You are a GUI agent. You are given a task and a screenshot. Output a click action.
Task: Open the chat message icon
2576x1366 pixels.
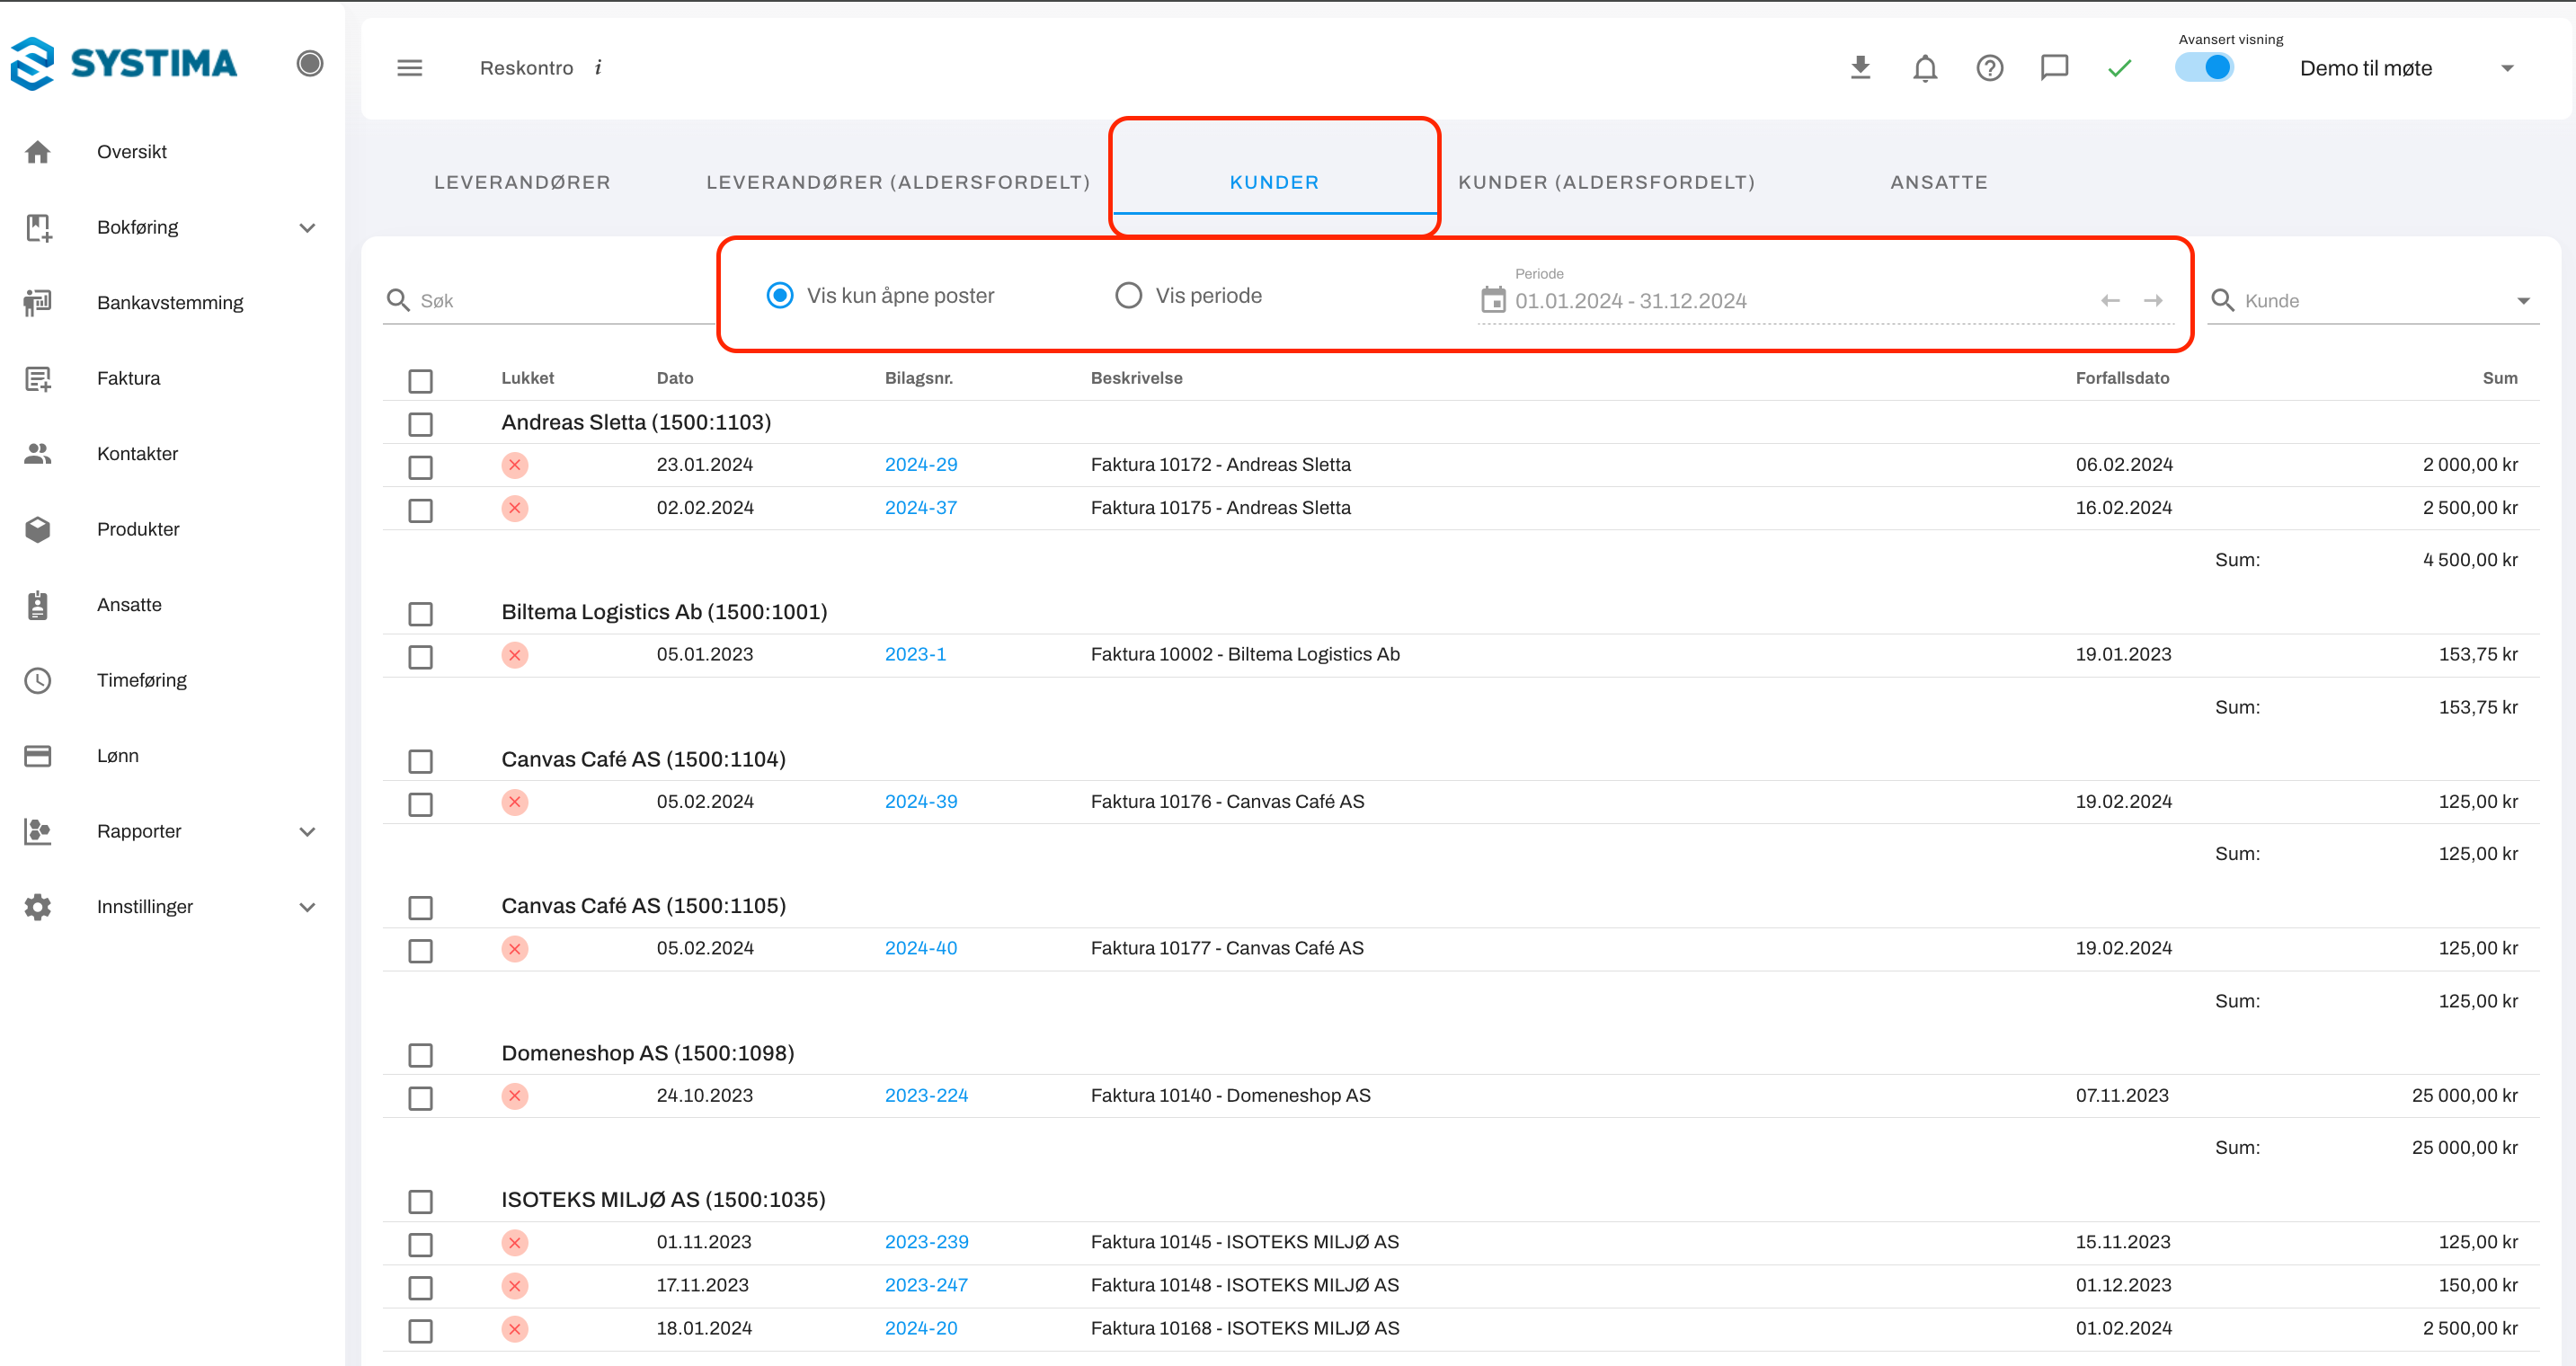2054,68
